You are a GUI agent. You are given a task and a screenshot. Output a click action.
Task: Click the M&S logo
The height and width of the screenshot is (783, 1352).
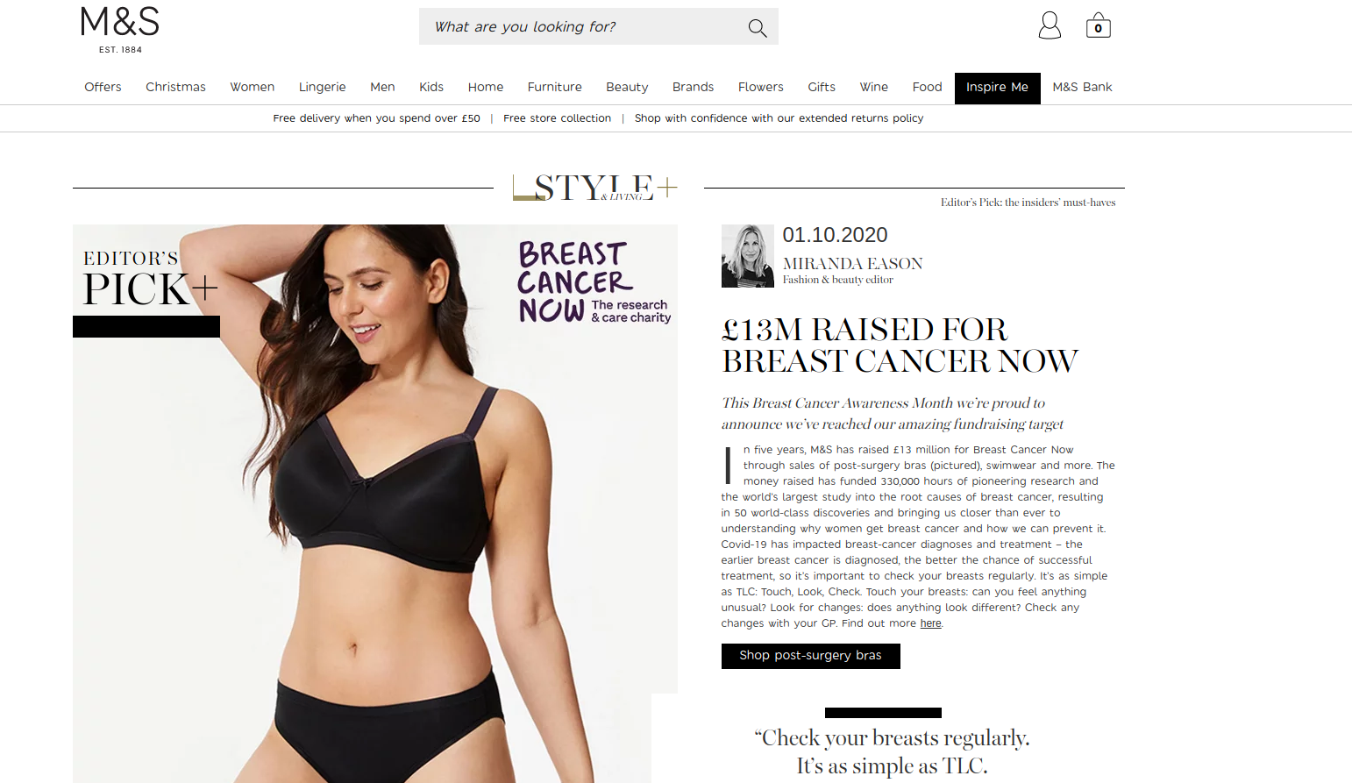coord(120,30)
